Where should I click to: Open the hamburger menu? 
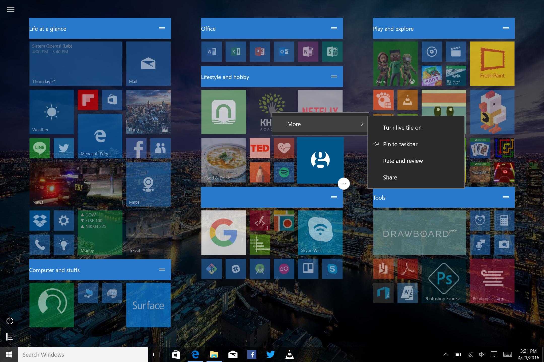10,9
